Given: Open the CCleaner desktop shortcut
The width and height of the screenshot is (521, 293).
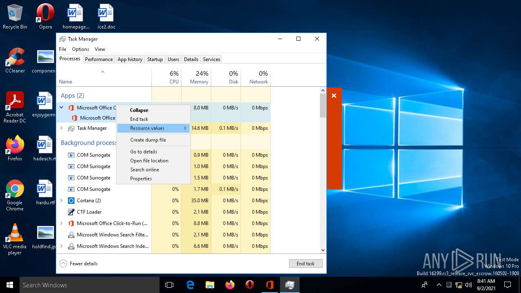Looking at the screenshot, I should coord(15,60).
